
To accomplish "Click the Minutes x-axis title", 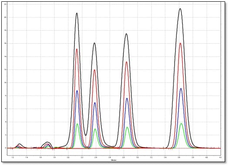I will click(114, 160).
